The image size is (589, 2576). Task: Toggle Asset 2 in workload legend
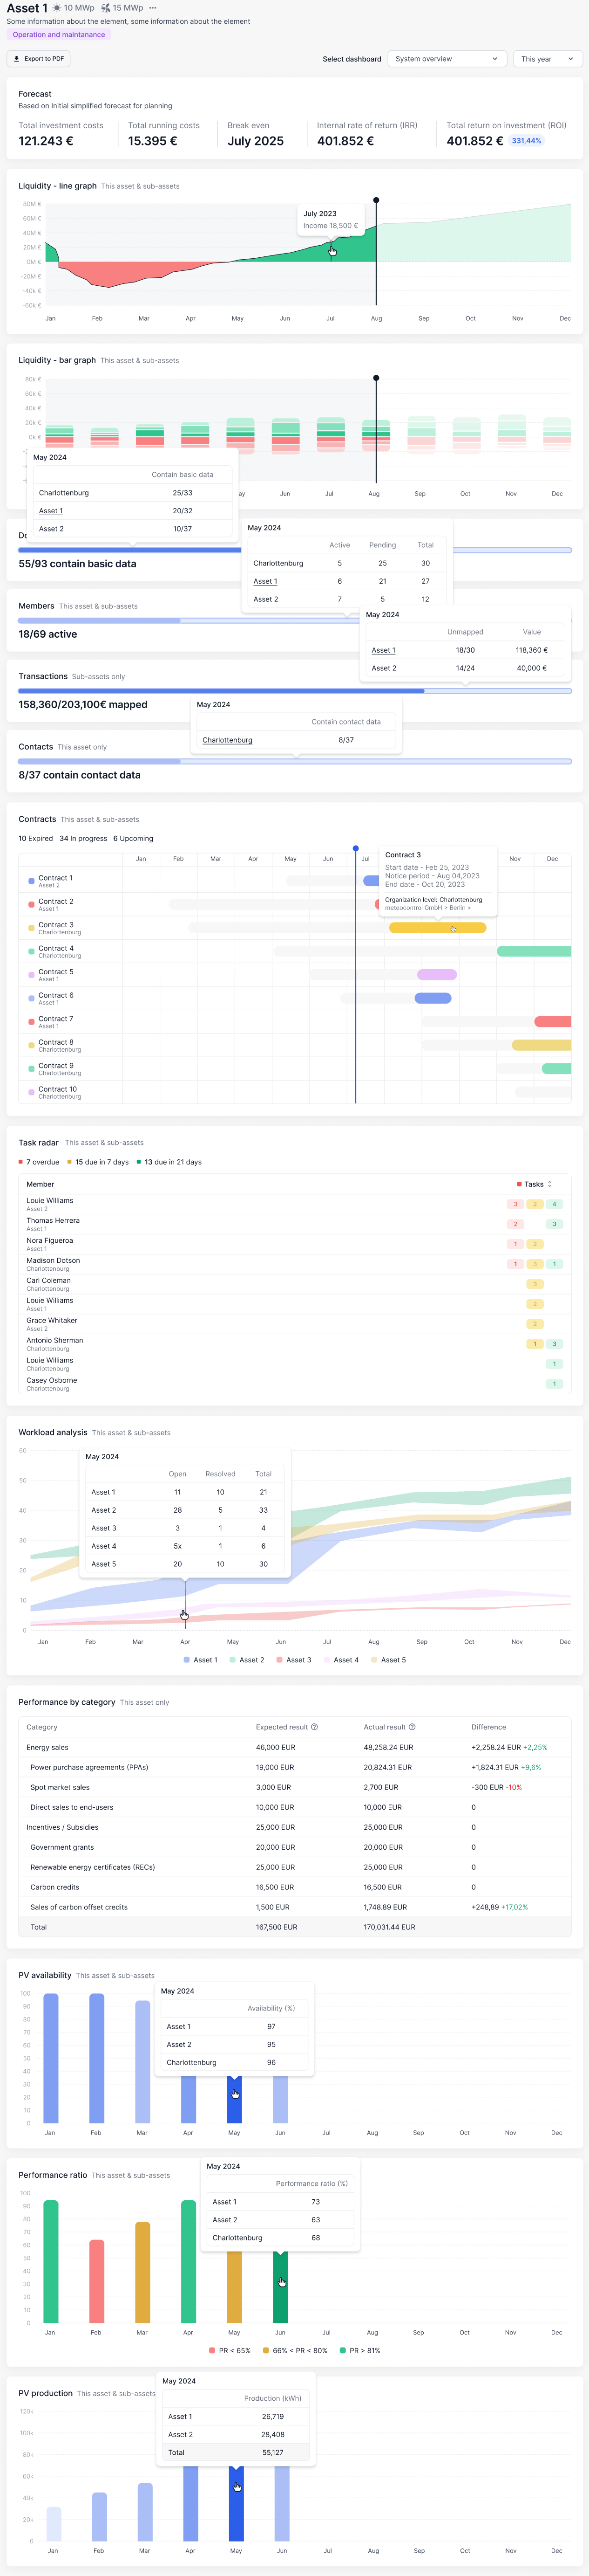[248, 1660]
